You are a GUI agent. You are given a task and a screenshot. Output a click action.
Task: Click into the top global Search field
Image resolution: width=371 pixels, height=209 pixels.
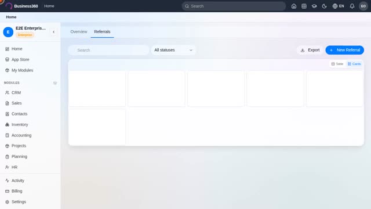[x=234, y=6]
